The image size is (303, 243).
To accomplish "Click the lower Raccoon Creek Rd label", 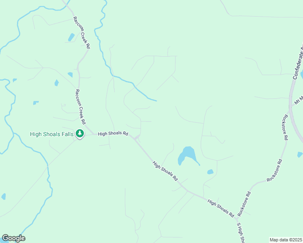I will point(81,107).
